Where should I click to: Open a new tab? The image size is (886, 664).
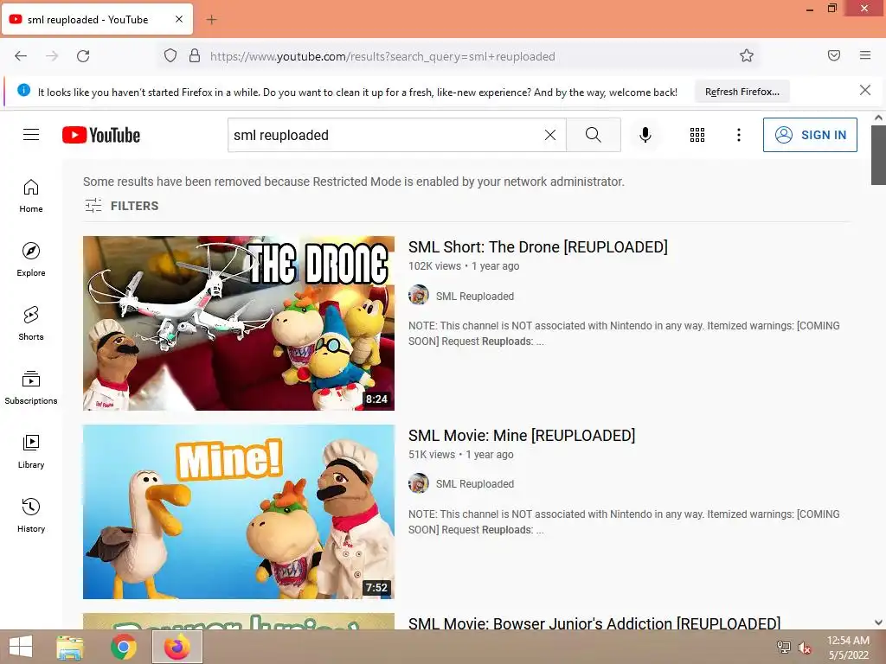coord(211,20)
